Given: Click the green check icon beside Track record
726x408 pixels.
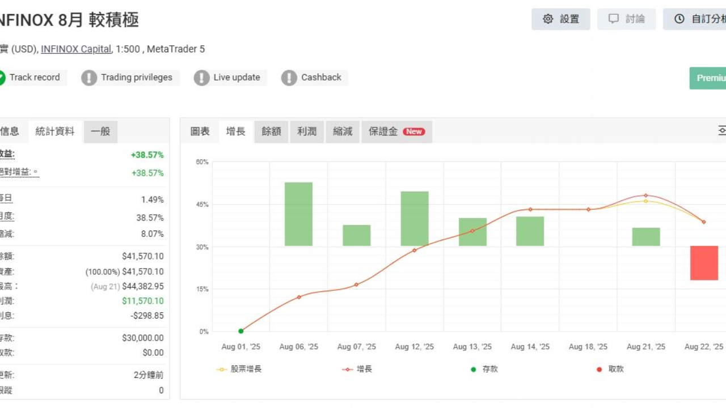Looking at the screenshot, I should click(2, 78).
